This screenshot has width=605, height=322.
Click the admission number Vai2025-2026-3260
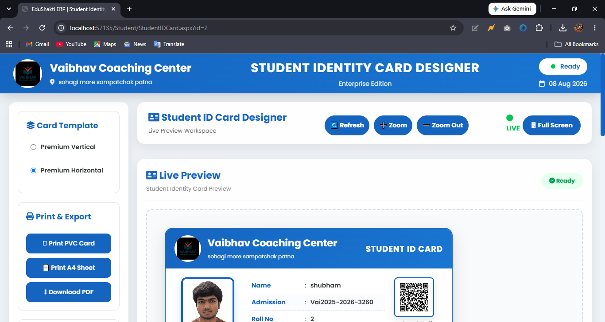click(342, 302)
